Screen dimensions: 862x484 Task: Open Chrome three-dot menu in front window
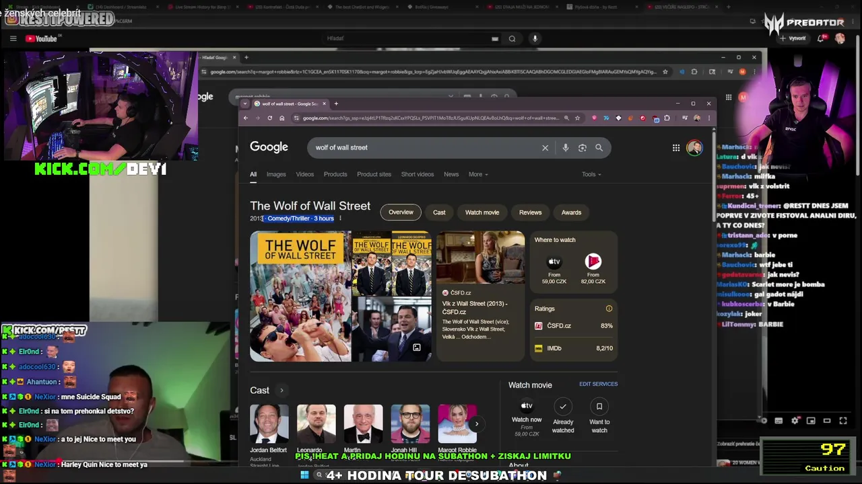coord(708,118)
